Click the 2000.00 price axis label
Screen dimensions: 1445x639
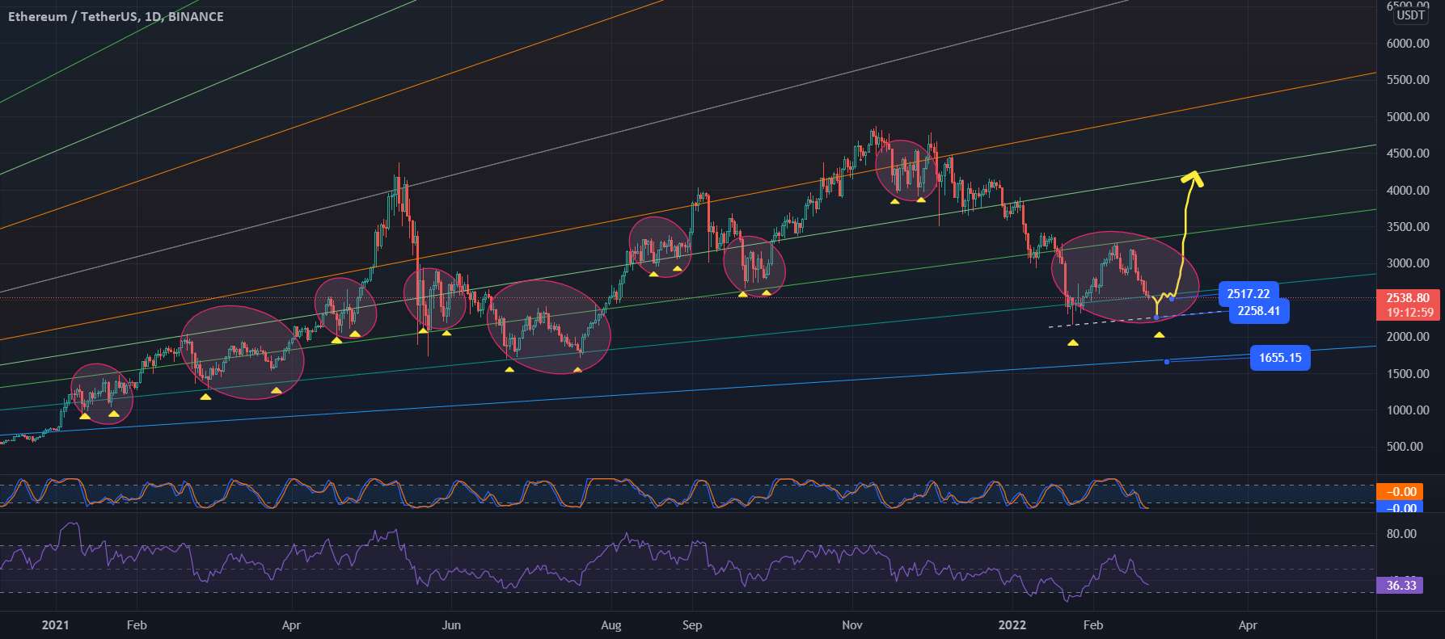click(1408, 337)
